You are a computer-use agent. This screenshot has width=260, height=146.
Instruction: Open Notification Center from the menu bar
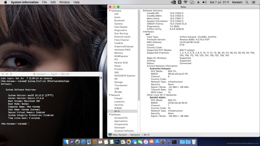point(254,2)
